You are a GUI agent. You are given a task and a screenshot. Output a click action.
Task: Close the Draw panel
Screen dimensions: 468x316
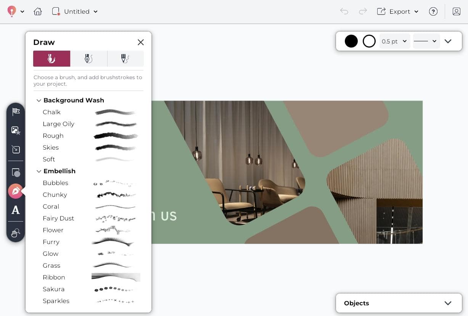point(141,42)
